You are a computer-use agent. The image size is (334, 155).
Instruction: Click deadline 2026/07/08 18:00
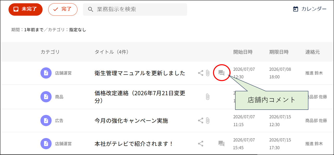pos(280,73)
